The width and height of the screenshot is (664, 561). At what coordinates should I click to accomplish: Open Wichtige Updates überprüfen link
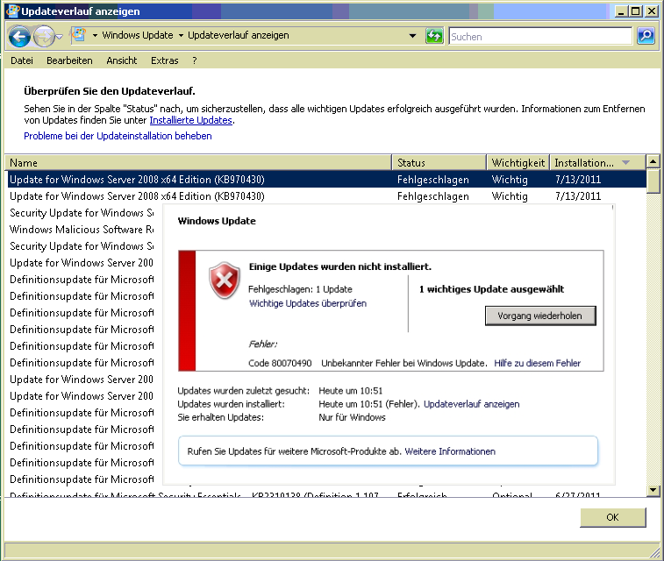pos(308,303)
